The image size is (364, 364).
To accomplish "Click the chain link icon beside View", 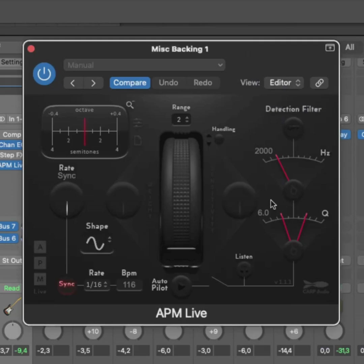I will (319, 83).
